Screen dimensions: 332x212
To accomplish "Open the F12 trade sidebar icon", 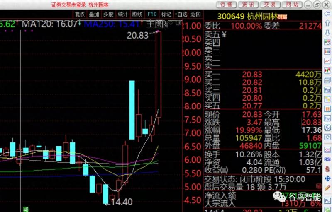I will point(327,118).
